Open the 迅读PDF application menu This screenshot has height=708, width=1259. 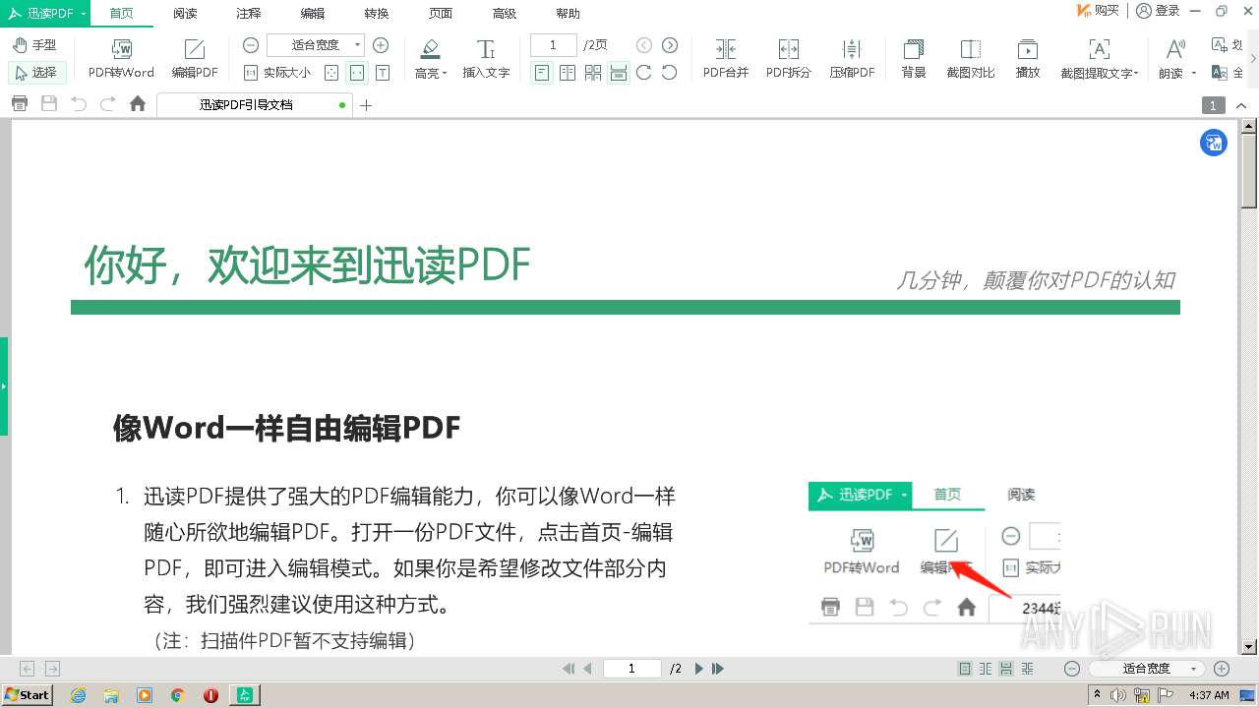coord(45,13)
